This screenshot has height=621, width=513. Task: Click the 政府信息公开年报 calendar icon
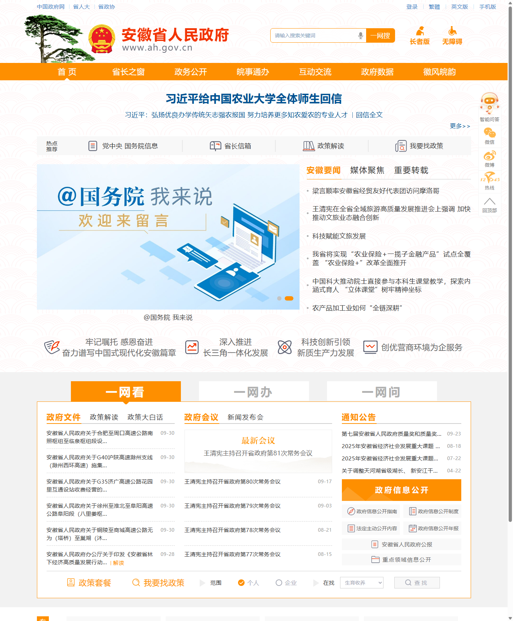pos(412,528)
